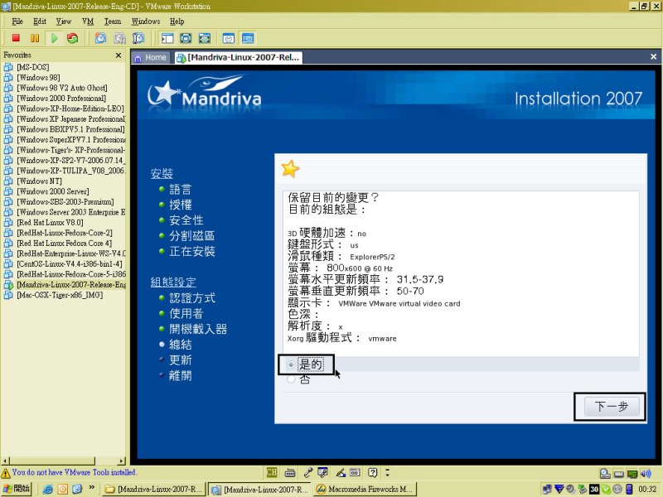Viewport: 663px width, 497px height.
Task: Click the Windows 開始 Start button
Action: 17,489
